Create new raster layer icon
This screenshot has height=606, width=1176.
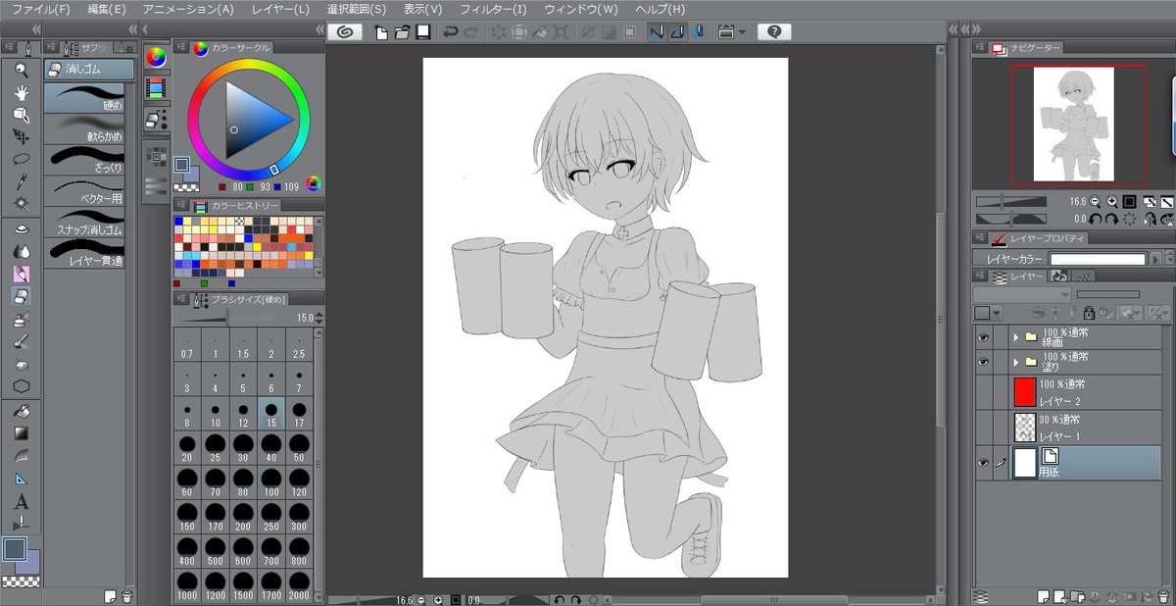point(1045,595)
